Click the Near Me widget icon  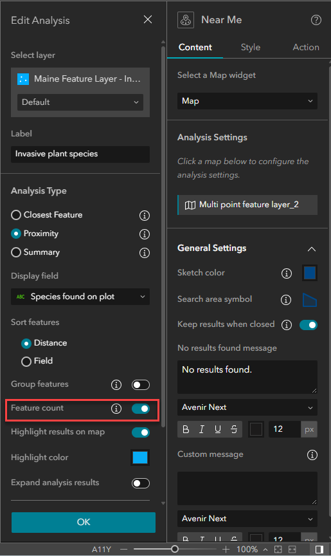[186, 20]
